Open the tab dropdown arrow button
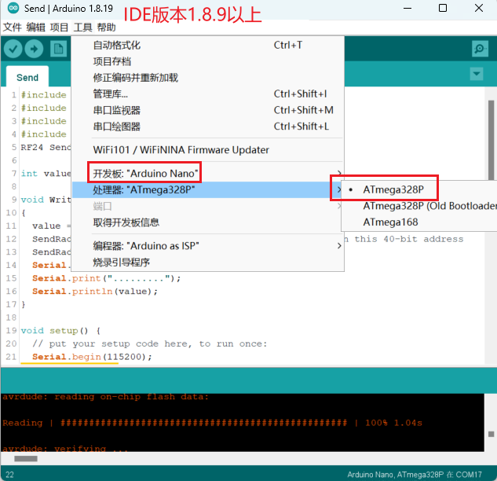497x481 pixels. [x=477, y=74]
